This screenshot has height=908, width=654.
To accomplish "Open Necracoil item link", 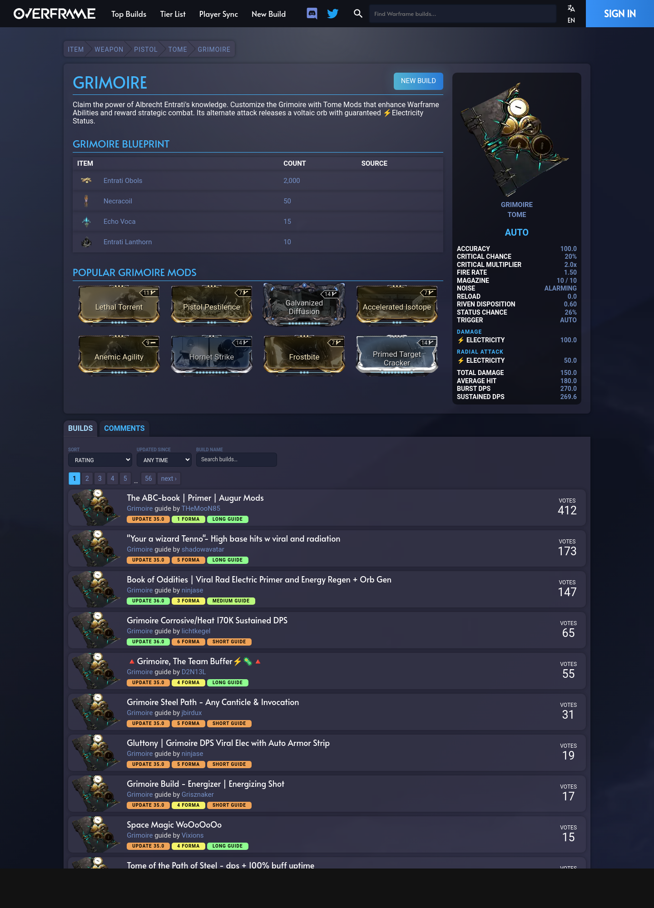I will (x=118, y=201).
